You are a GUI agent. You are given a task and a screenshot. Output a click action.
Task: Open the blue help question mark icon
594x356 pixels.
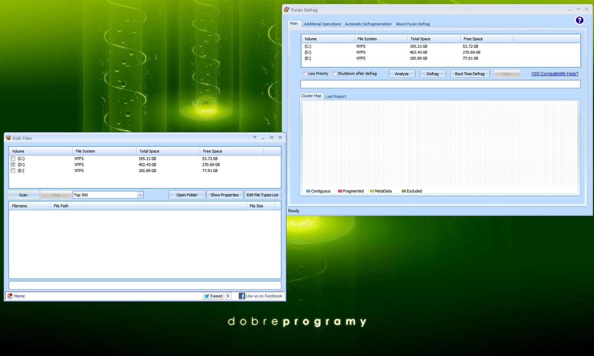pyautogui.click(x=580, y=20)
